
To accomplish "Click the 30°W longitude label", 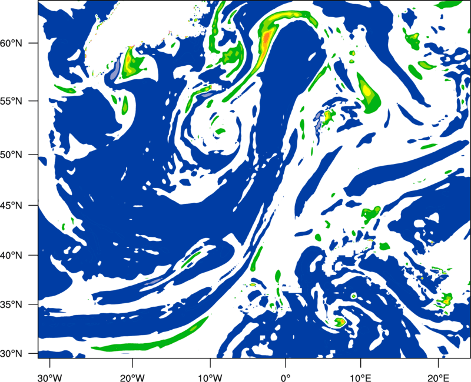I will [x=49, y=377].
